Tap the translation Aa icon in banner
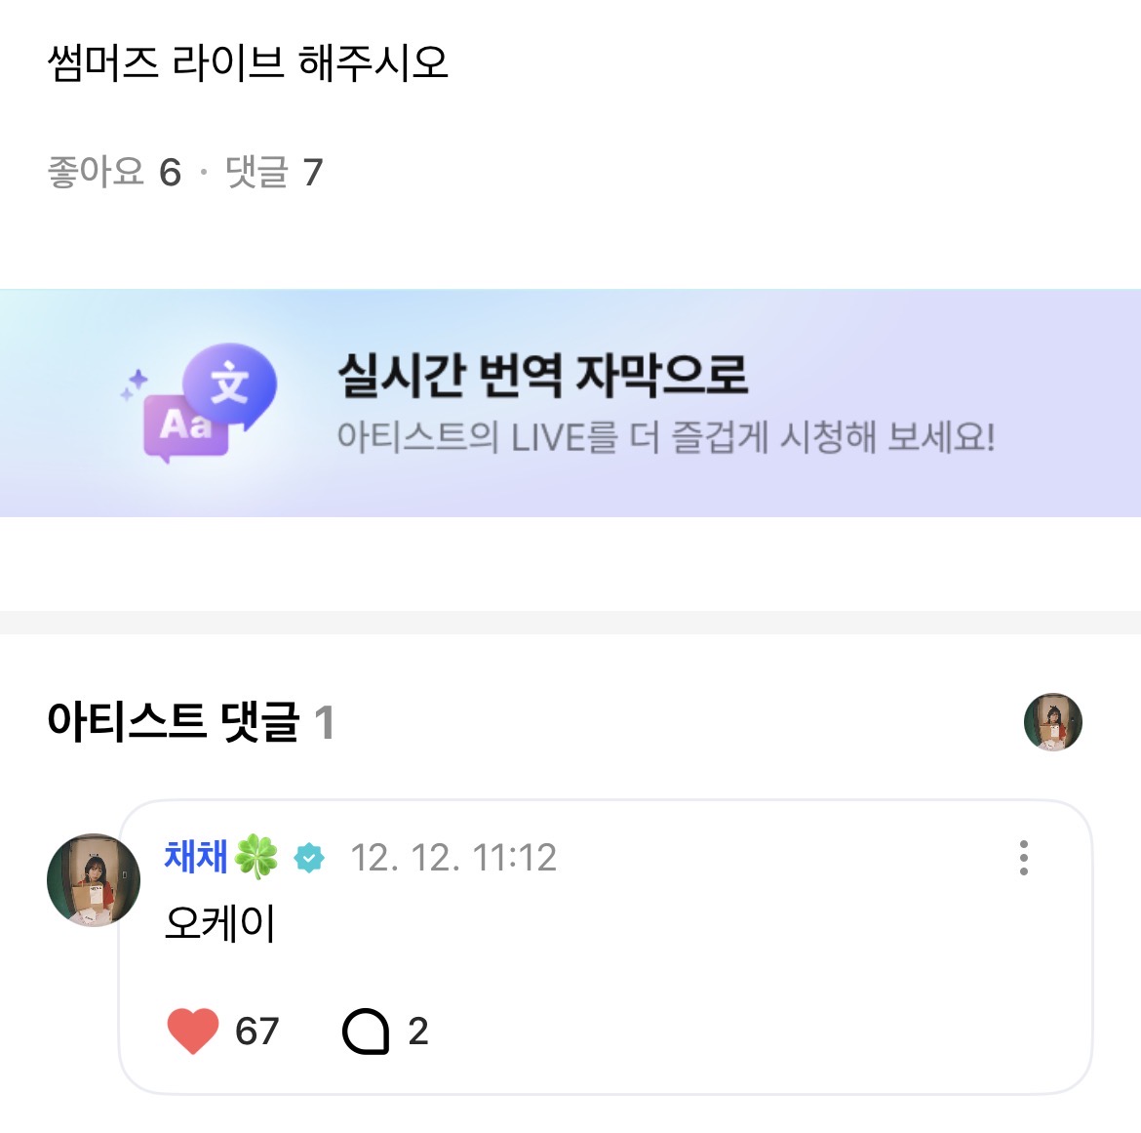Viewport: 1141px width, 1133px height. [x=200, y=402]
